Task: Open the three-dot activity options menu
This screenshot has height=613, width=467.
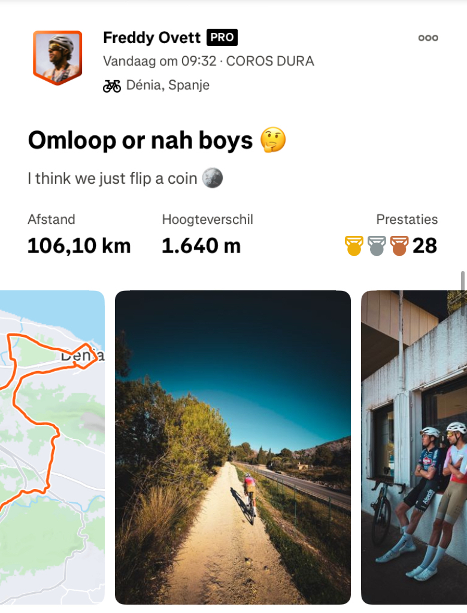Action: coord(428,38)
